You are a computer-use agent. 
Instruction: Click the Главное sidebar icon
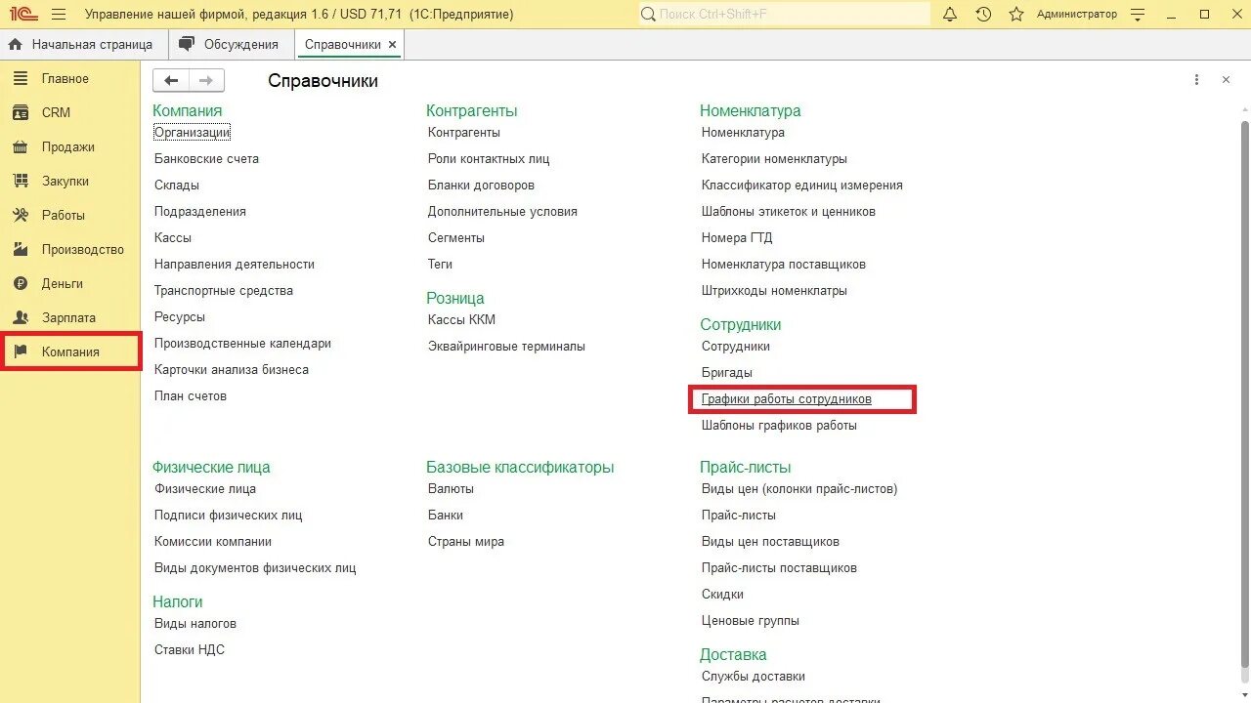click(x=21, y=78)
